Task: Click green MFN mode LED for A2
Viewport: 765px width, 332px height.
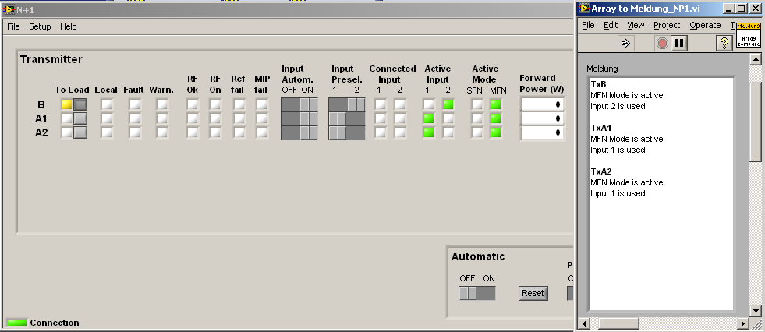Action: pos(496,132)
